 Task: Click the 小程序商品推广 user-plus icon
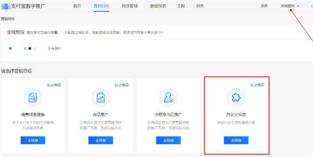click(x=168, y=98)
